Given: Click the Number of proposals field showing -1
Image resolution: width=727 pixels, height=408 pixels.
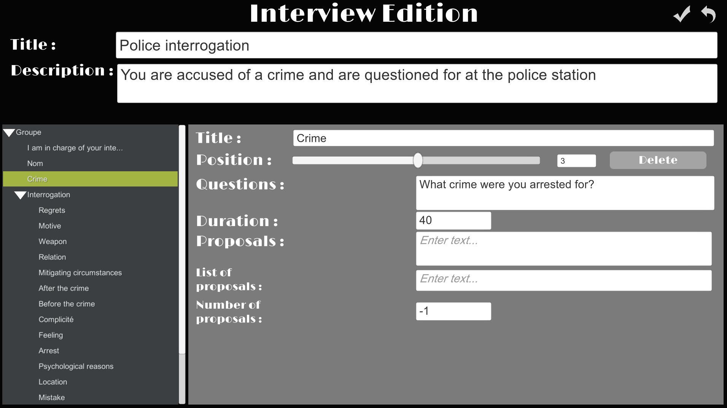Looking at the screenshot, I should pos(453,311).
